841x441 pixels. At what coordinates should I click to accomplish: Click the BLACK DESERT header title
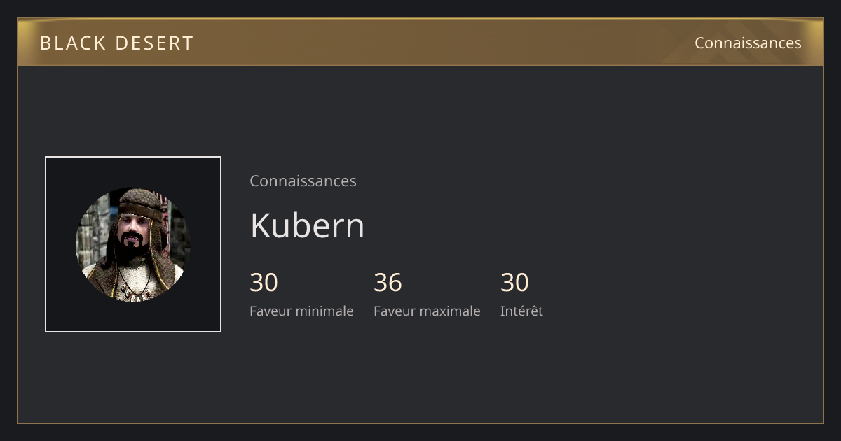click(116, 43)
